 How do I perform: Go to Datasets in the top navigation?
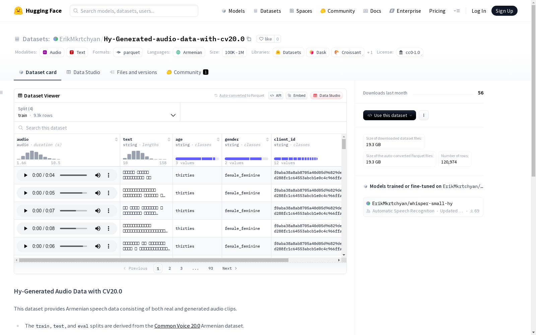click(267, 11)
